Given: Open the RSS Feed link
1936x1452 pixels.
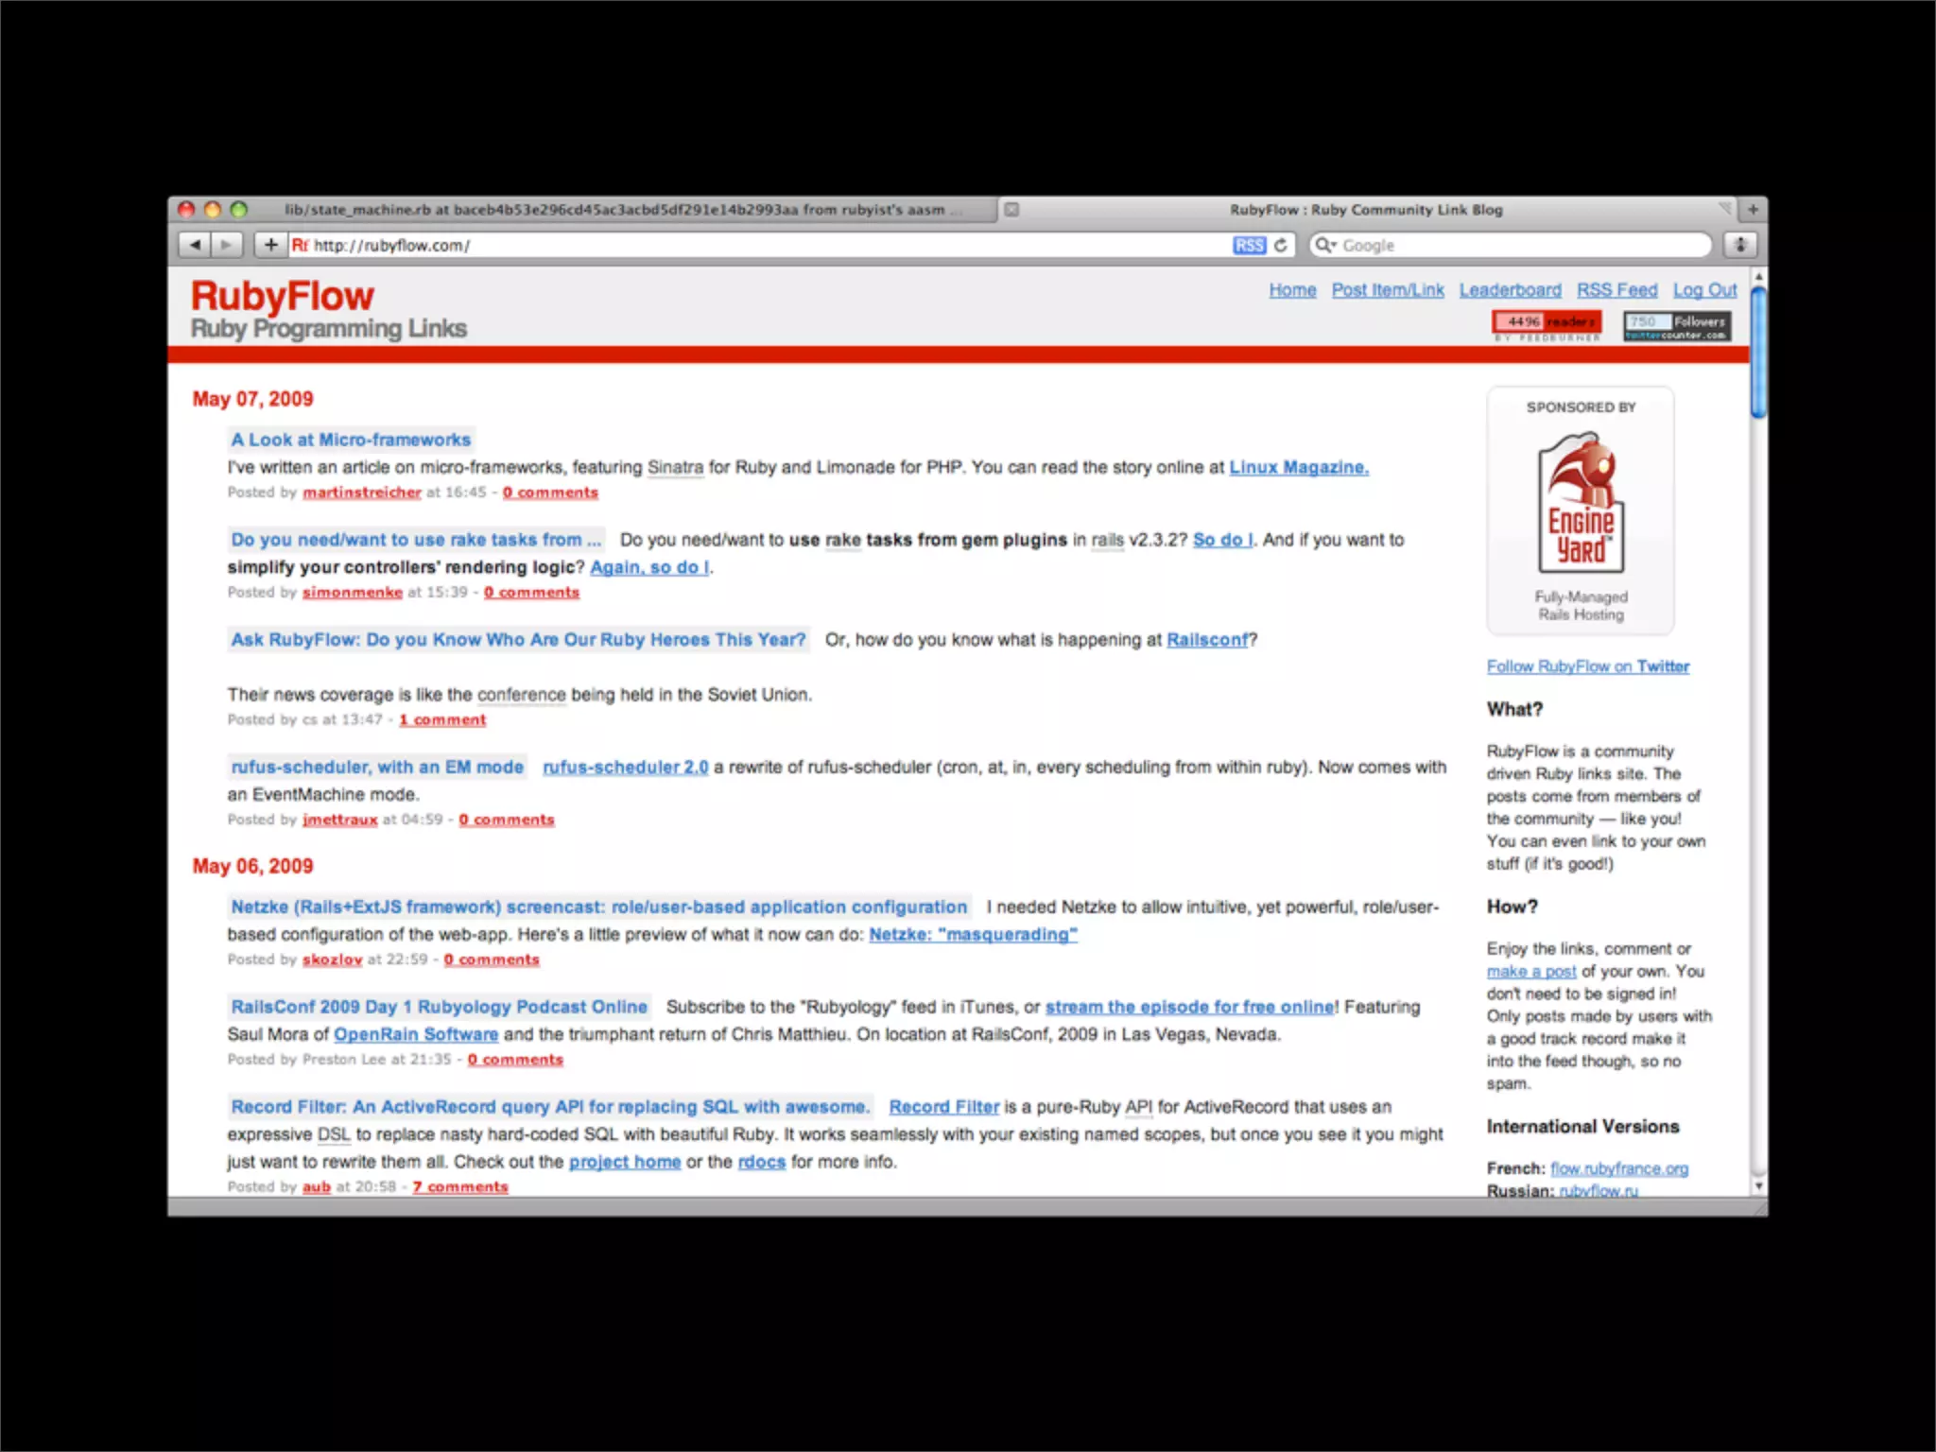Looking at the screenshot, I should pos(1616,290).
